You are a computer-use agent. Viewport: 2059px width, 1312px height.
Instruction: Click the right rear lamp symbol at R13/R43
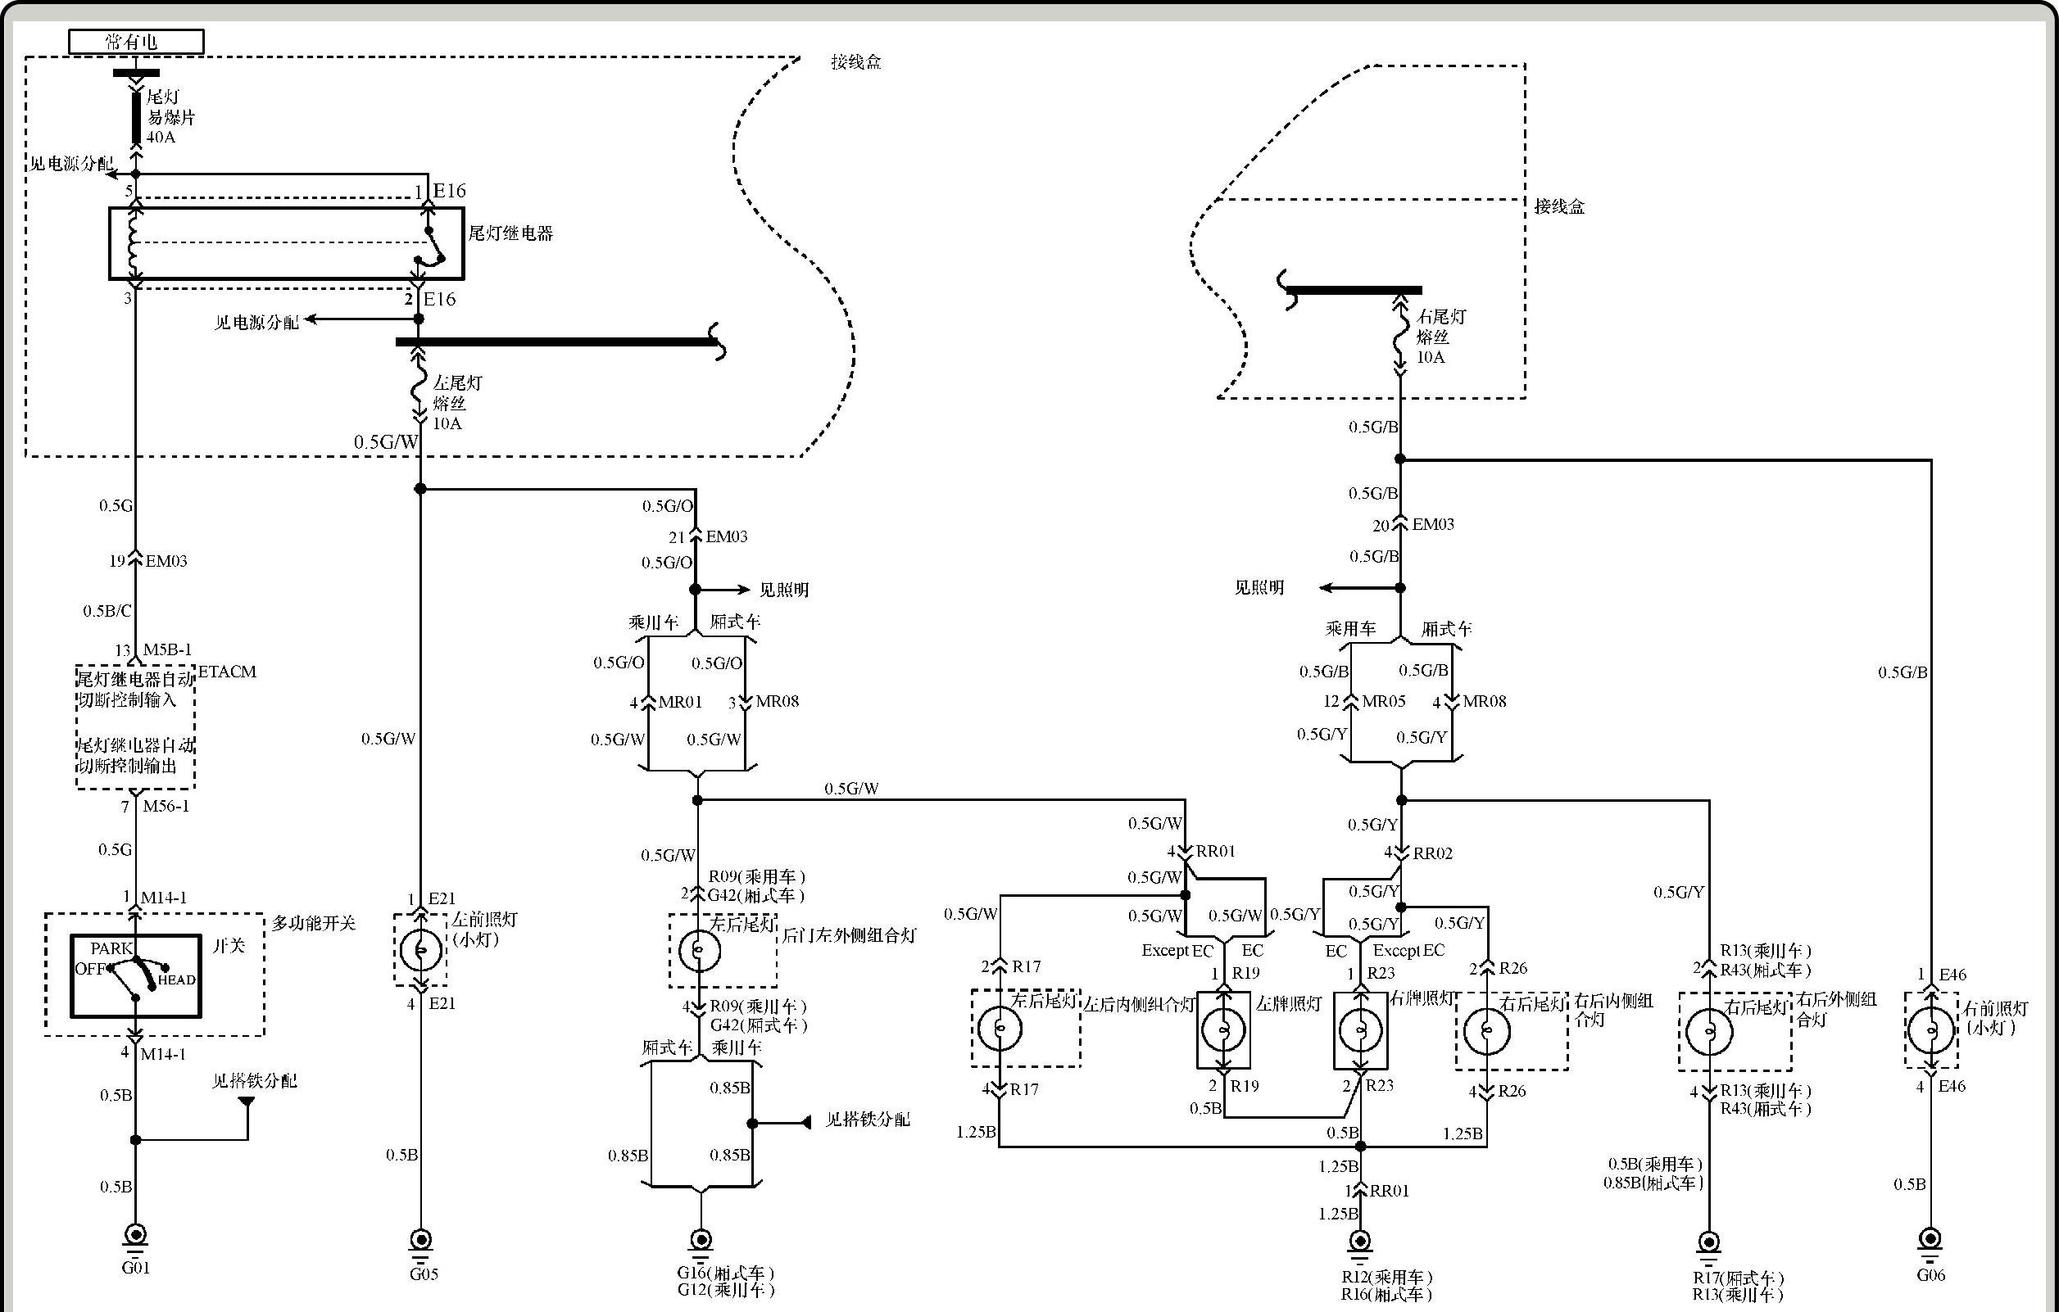[1708, 1032]
